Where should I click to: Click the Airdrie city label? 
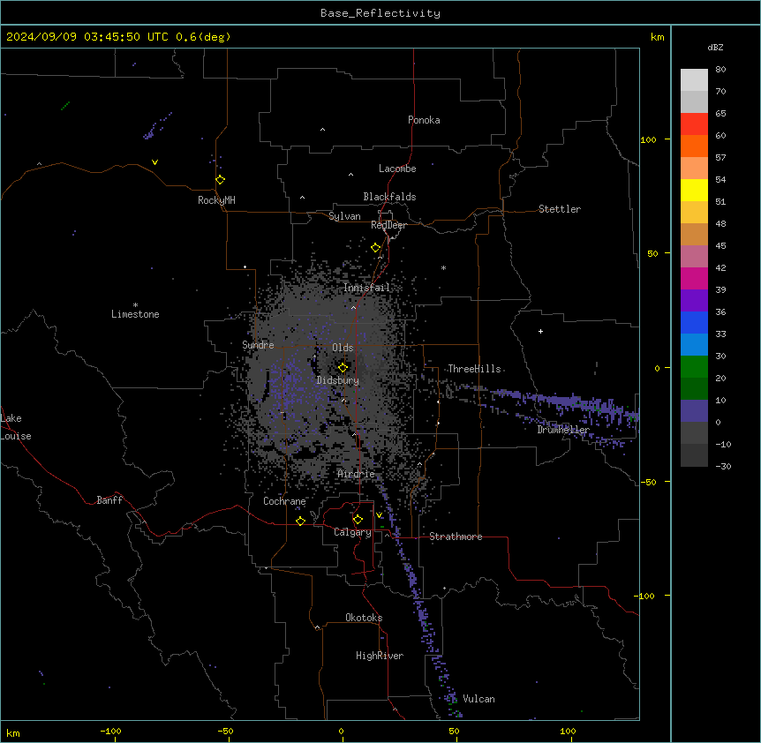click(357, 474)
